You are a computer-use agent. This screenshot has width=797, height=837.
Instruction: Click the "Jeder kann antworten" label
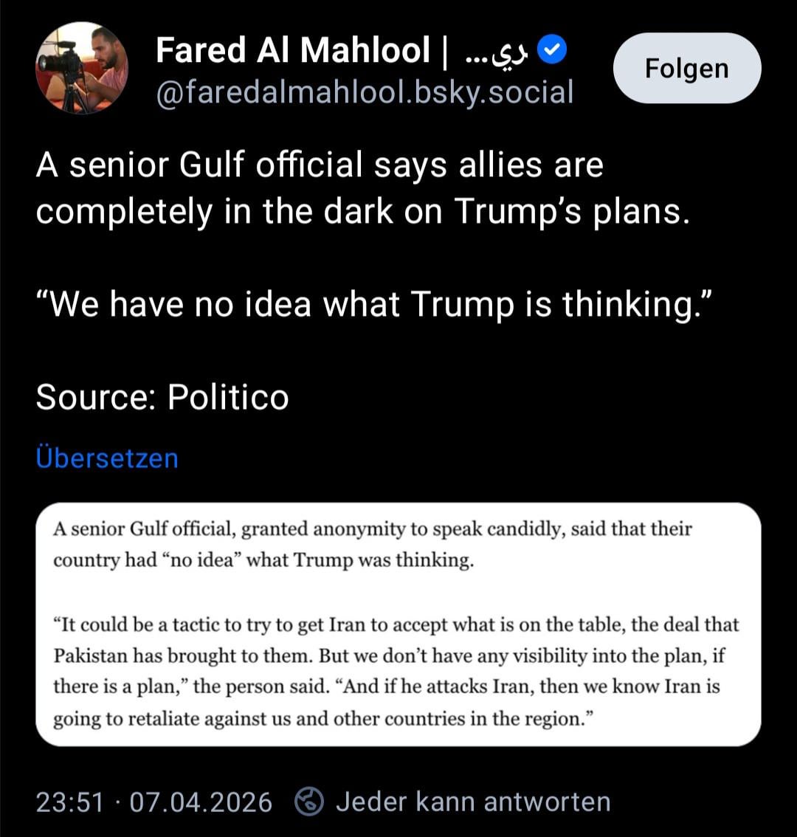473,802
